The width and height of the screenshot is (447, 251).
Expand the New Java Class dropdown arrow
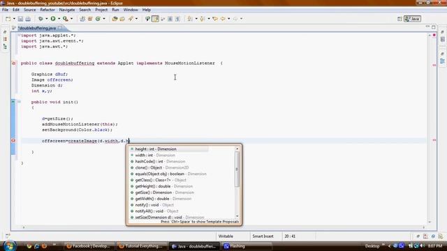tap(104, 19)
